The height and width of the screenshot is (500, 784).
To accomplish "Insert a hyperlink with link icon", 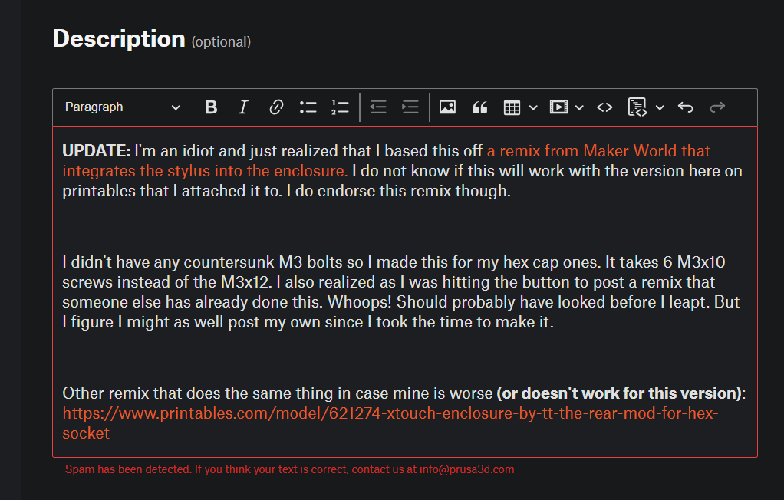I will click(276, 107).
